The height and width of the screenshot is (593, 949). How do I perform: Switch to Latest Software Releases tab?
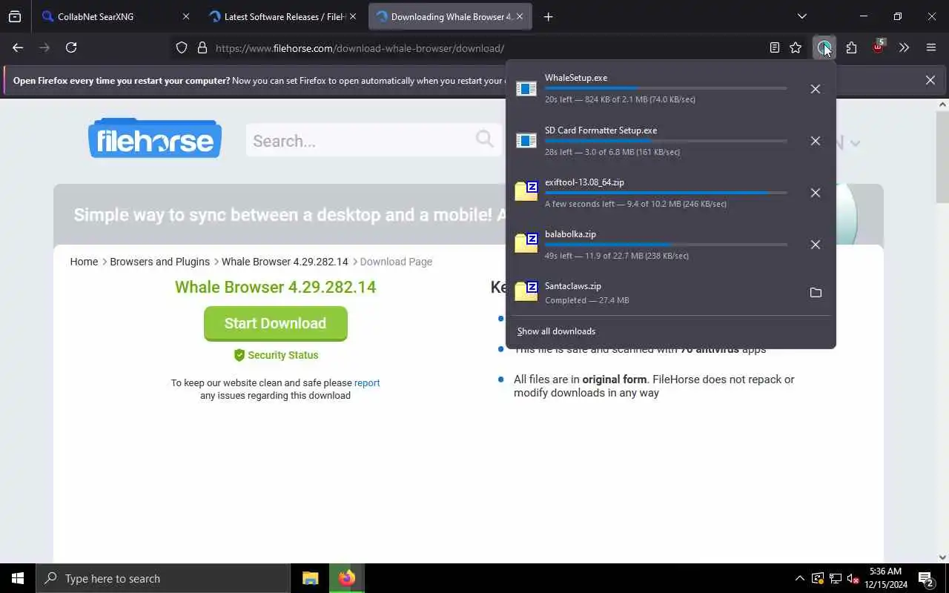click(283, 16)
